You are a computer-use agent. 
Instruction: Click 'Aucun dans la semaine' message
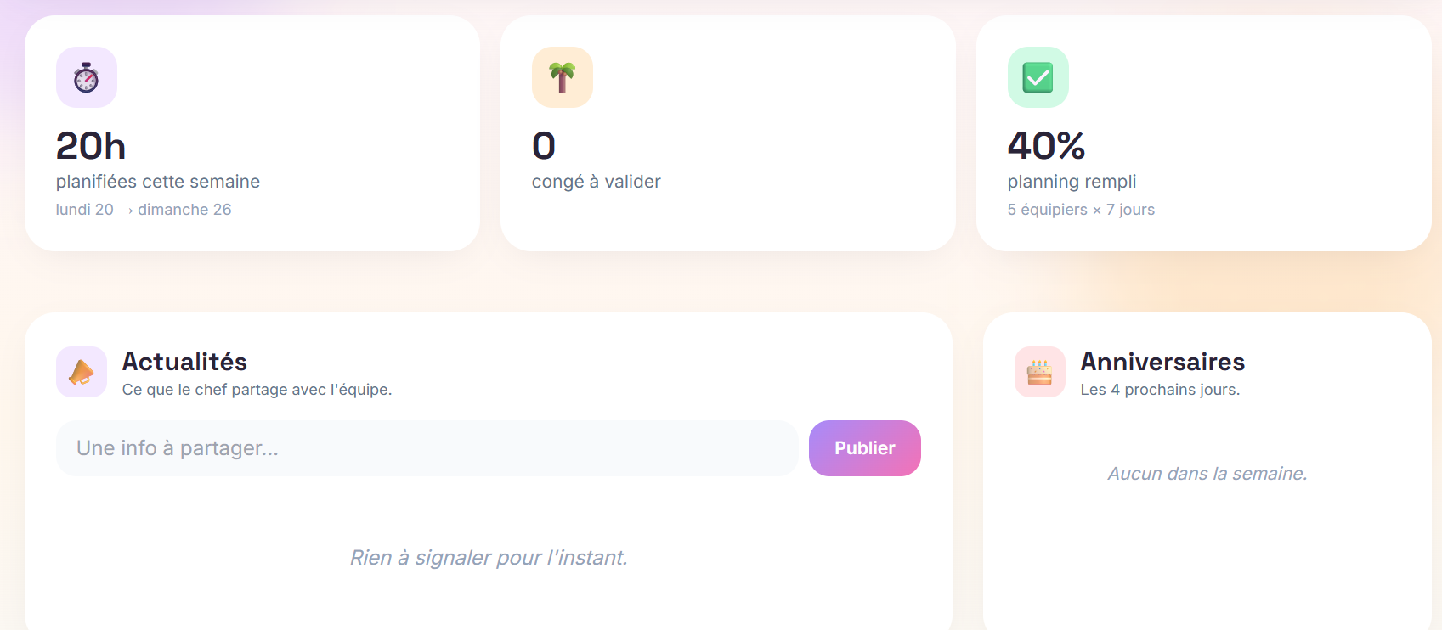pos(1207,473)
